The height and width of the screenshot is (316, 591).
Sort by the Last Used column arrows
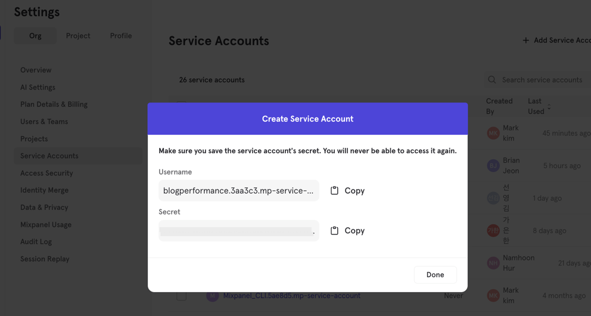(x=549, y=107)
